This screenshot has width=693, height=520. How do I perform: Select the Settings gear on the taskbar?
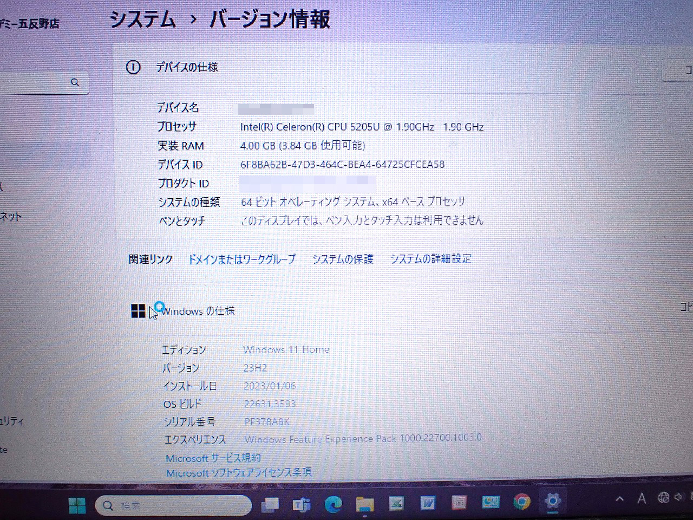tap(553, 500)
